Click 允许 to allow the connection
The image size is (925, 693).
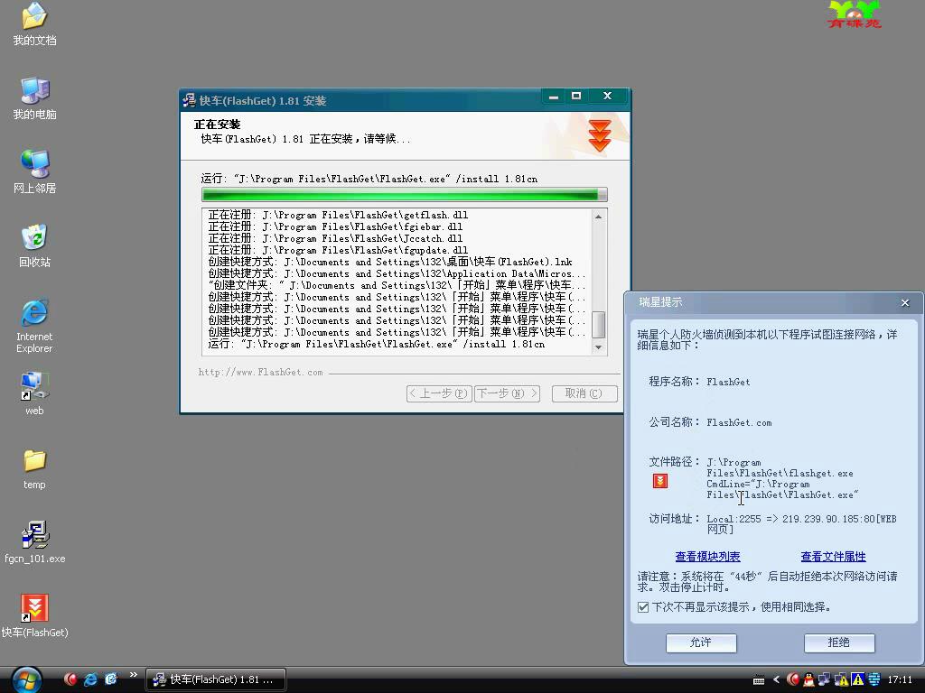701,642
